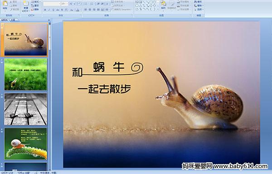Click the Increase Indent icon
272x174 pixels.
102,4
